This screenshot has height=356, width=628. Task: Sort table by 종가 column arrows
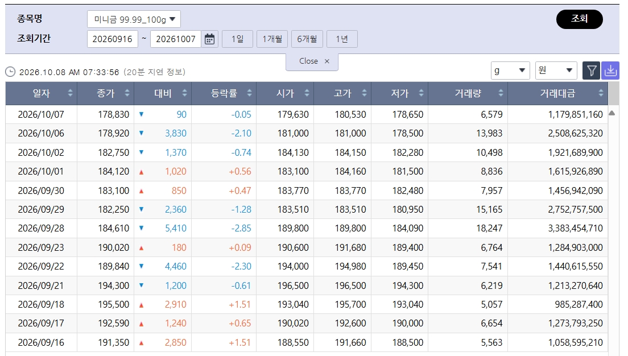127,93
